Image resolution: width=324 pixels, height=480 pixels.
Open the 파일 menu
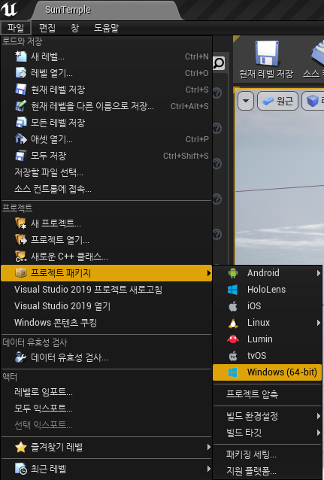[16, 28]
